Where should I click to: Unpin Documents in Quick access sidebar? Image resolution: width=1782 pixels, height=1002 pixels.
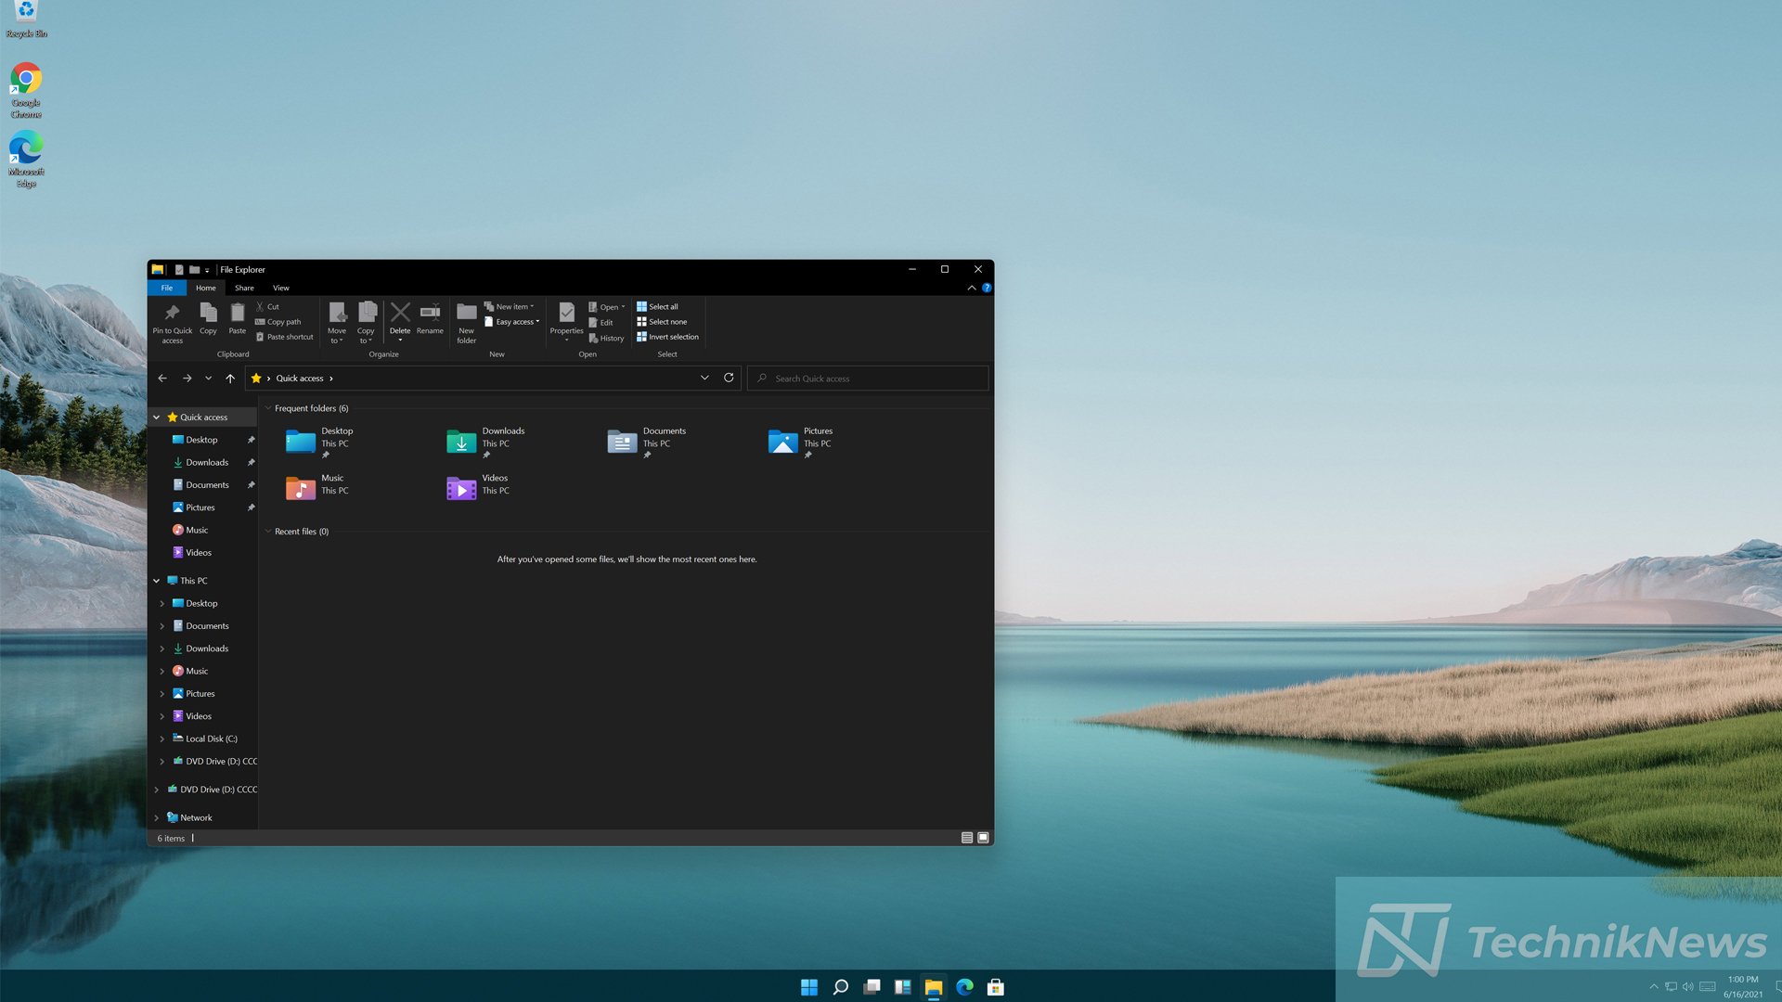click(251, 485)
